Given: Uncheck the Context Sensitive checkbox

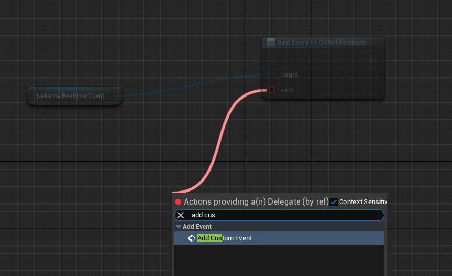Looking at the screenshot, I should (334, 202).
